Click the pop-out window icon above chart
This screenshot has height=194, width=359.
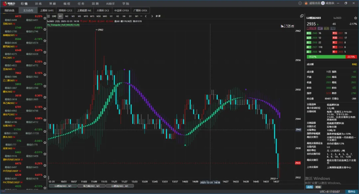coord(302,16)
